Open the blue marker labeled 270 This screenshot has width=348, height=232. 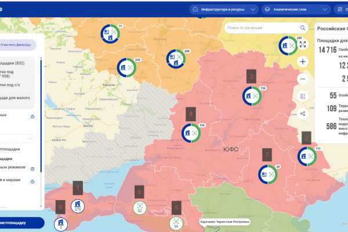pos(78,206)
